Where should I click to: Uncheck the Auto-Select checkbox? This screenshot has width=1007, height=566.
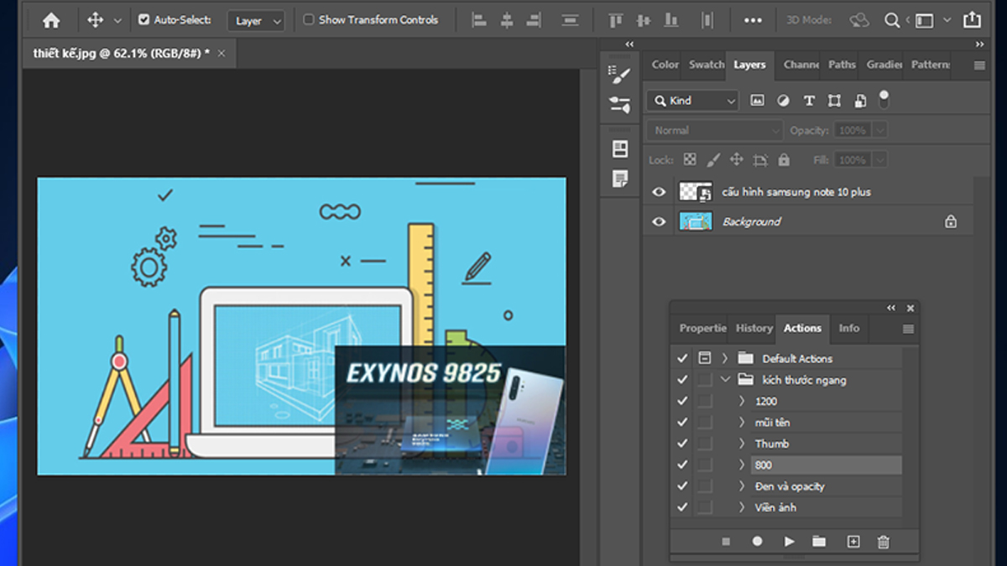tap(143, 20)
